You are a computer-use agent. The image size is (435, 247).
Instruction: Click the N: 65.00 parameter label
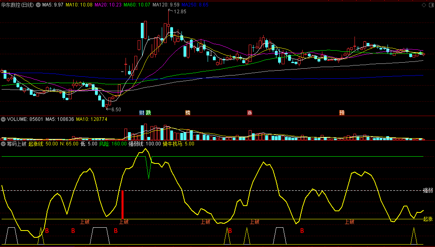click(x=69, y=144)
